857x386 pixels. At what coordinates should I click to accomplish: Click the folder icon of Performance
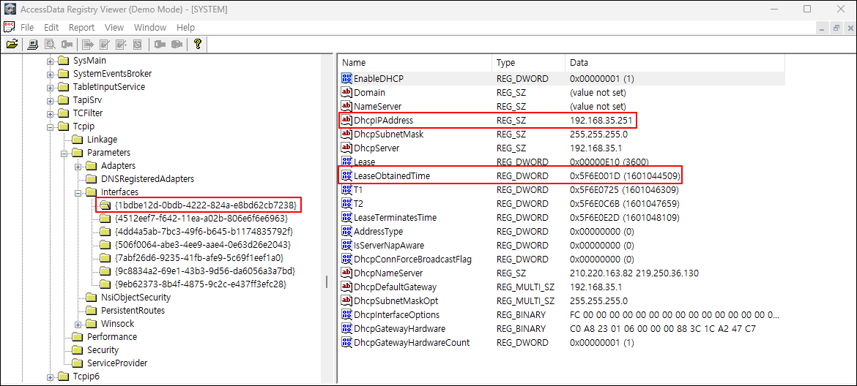[x=78, y=337]
